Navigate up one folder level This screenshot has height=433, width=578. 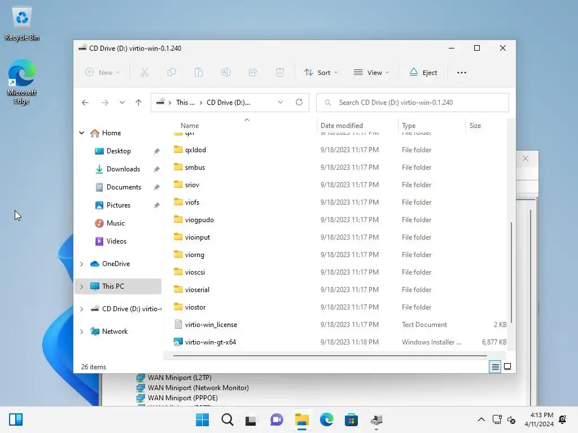click(x=139, y=103)
